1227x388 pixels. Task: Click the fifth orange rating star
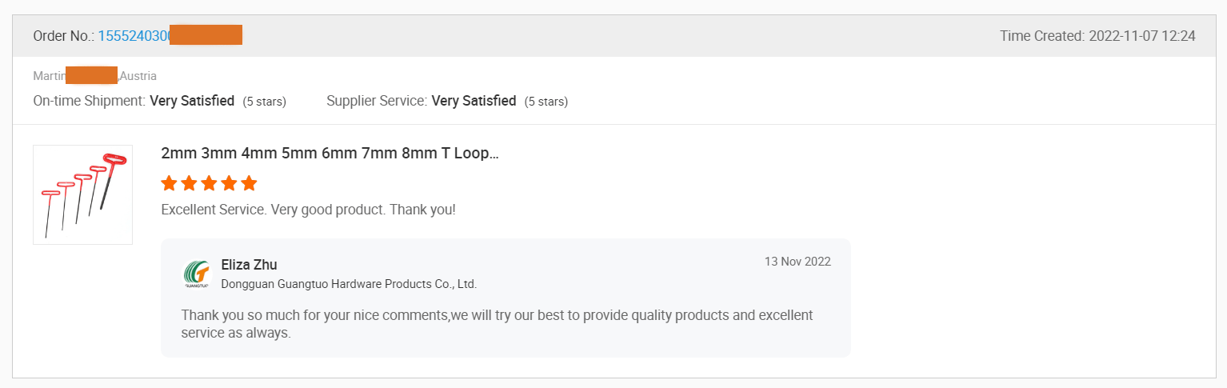click(249, 183)
